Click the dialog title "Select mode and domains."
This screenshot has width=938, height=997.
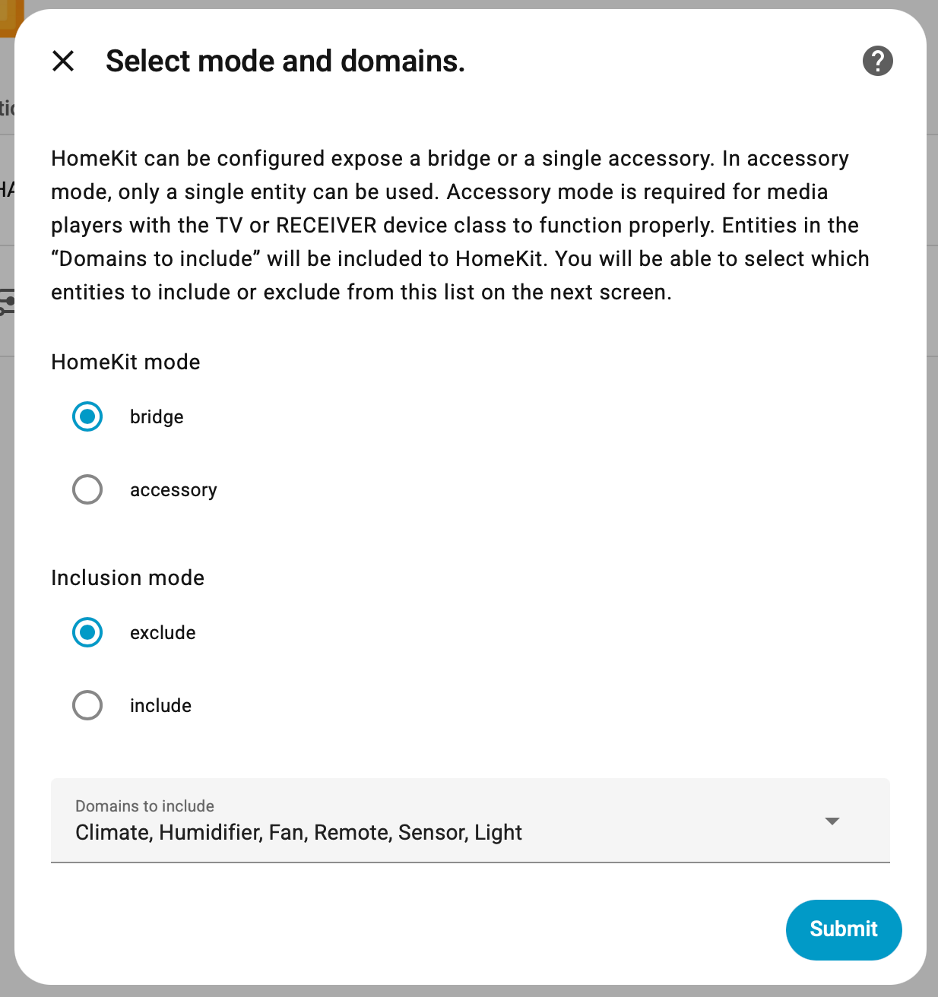tap(285, 61)
